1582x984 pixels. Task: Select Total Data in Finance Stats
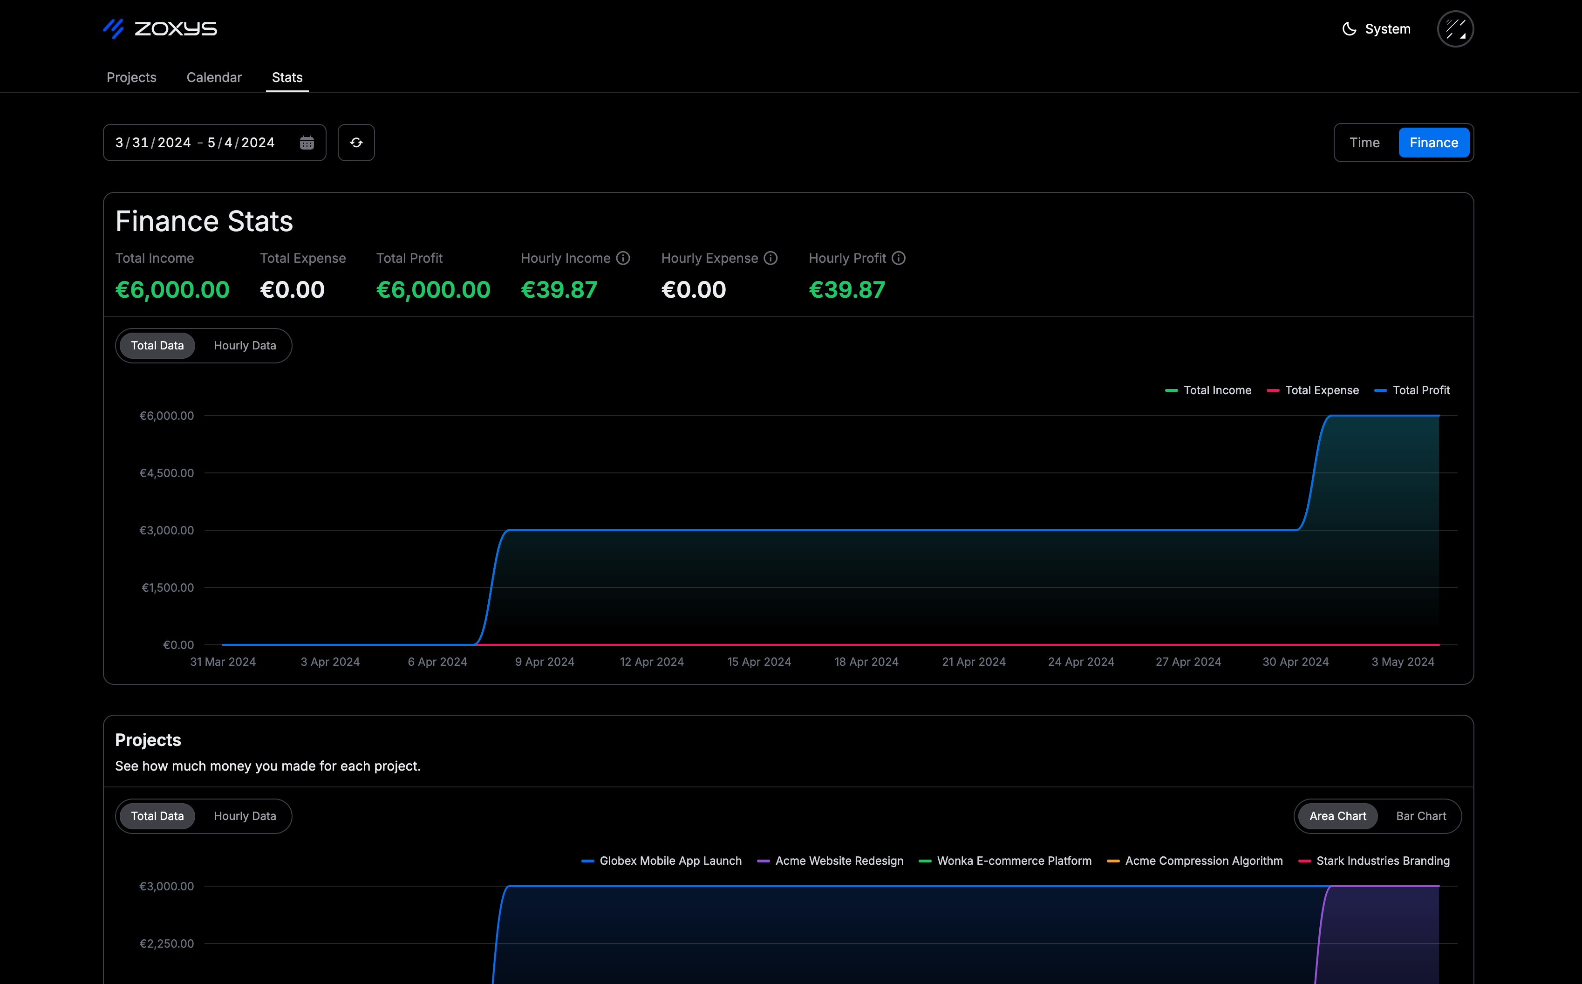tap(157, 346)
